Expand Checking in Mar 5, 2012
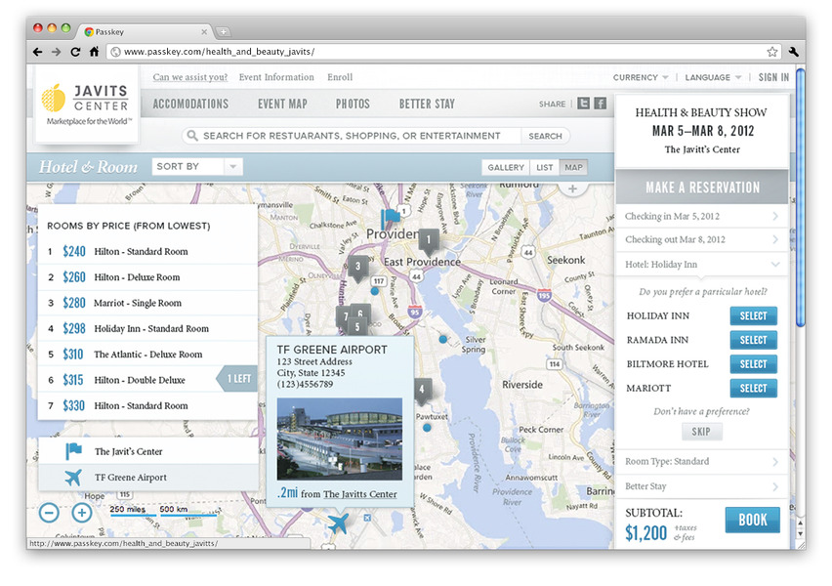This screenshot has width=832, height=586. (x=701, y=216)
